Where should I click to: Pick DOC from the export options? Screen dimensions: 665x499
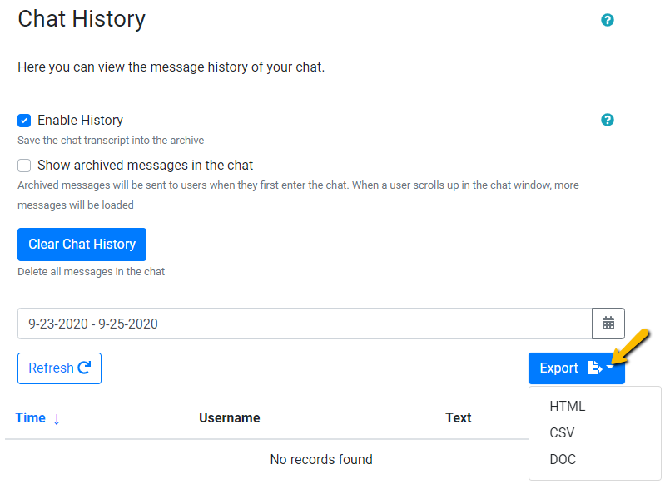tap(563, 460)
